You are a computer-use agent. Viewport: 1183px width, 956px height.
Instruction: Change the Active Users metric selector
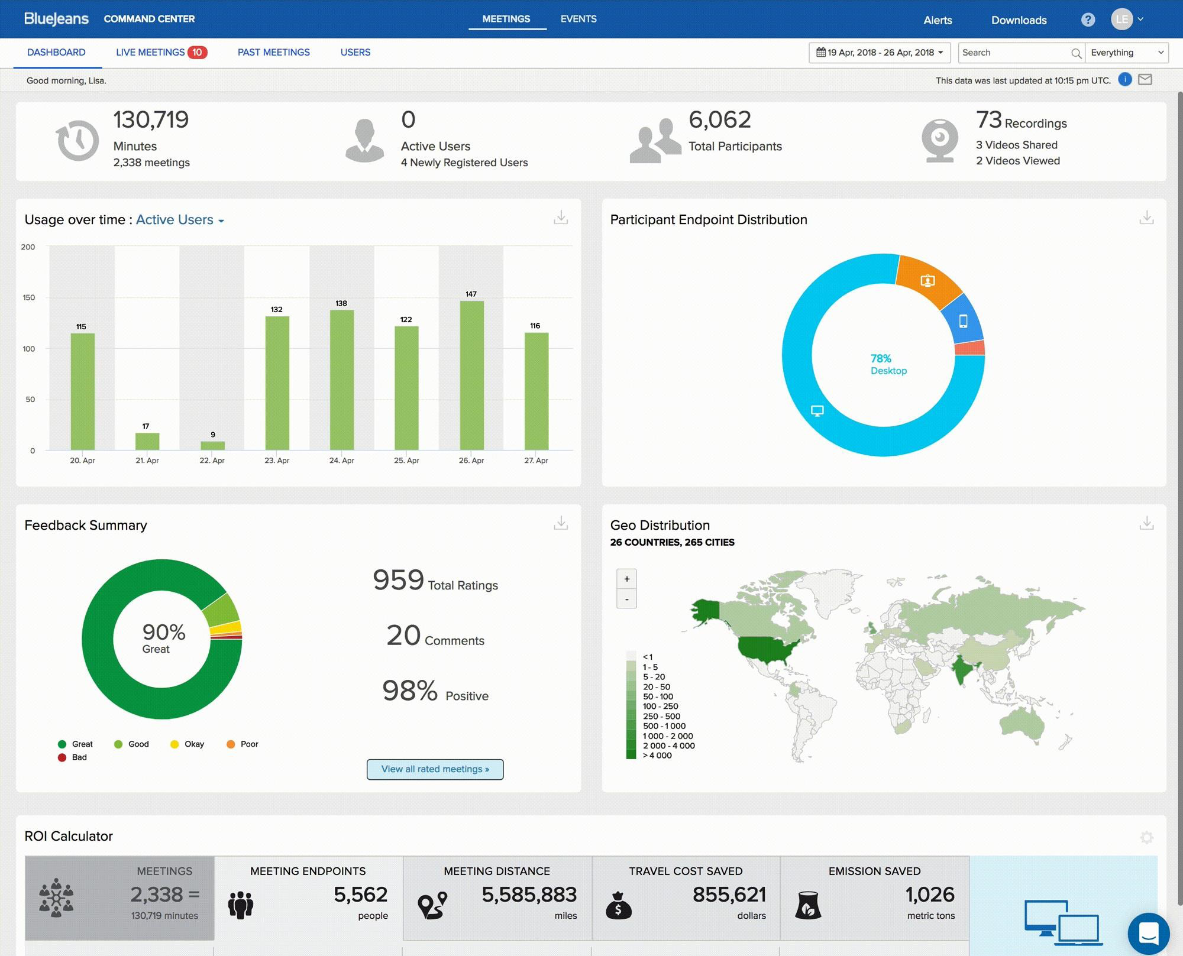[179, 219]
